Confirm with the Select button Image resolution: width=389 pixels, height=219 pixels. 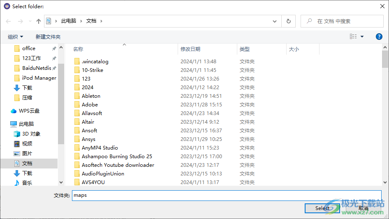pos(322,208)
